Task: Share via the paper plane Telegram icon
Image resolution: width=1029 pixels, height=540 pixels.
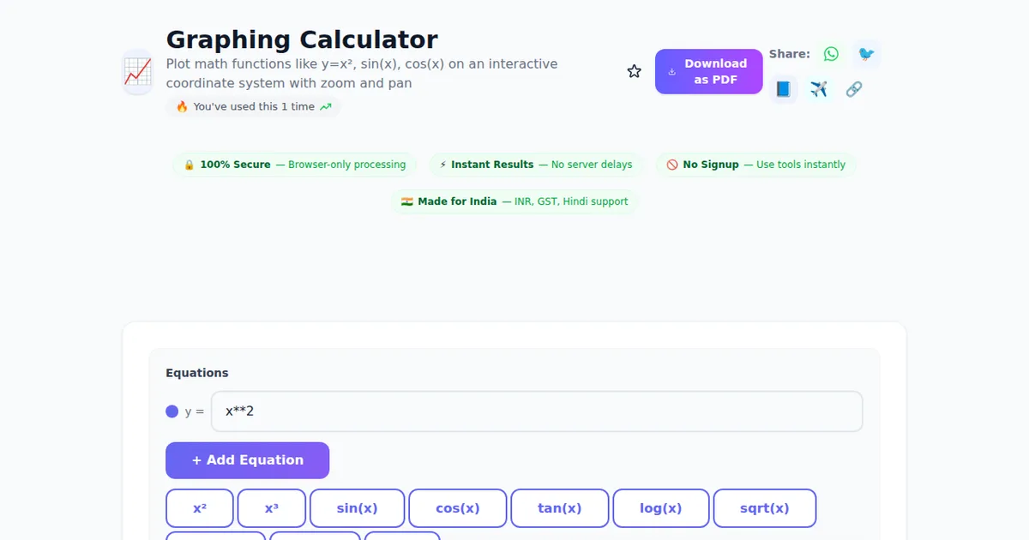Action: point(818,89)
